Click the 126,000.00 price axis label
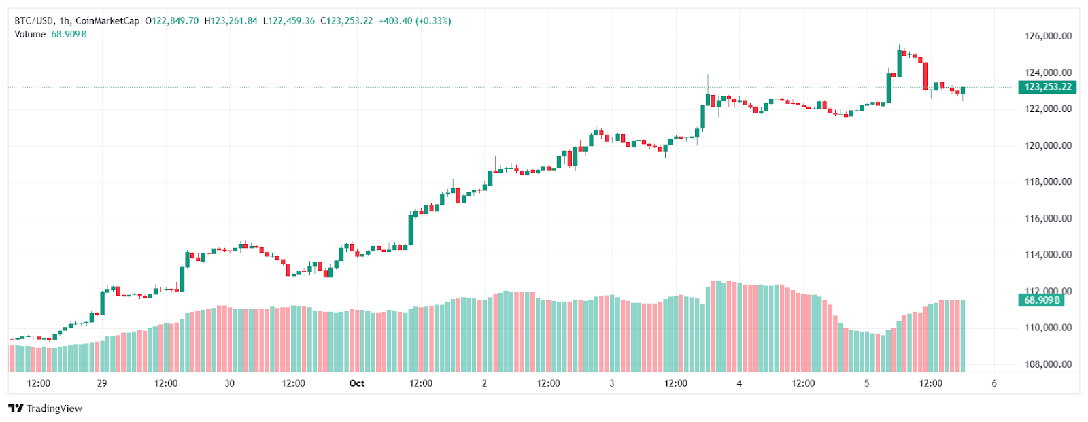The width and height of the screenshot is (1088, 422). [x=1048, y=36]
